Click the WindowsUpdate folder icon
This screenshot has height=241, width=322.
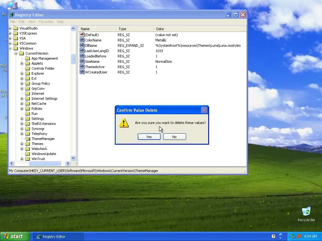tap(28, 154)
